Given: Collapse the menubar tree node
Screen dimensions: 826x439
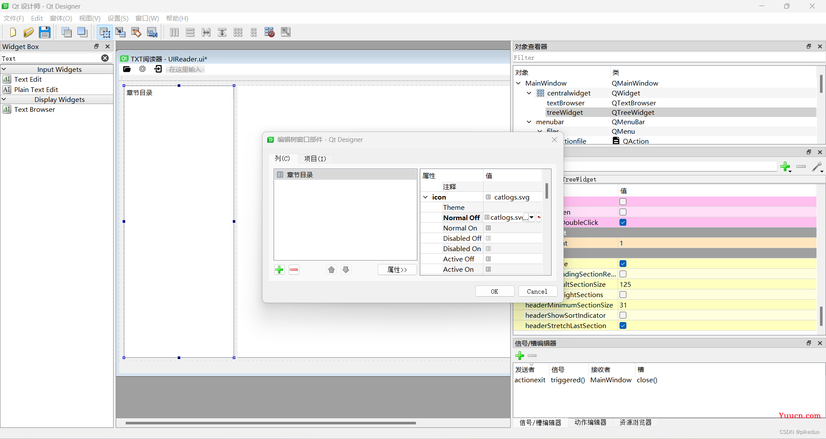Looking at the screenshot, I should coord(529,122).
